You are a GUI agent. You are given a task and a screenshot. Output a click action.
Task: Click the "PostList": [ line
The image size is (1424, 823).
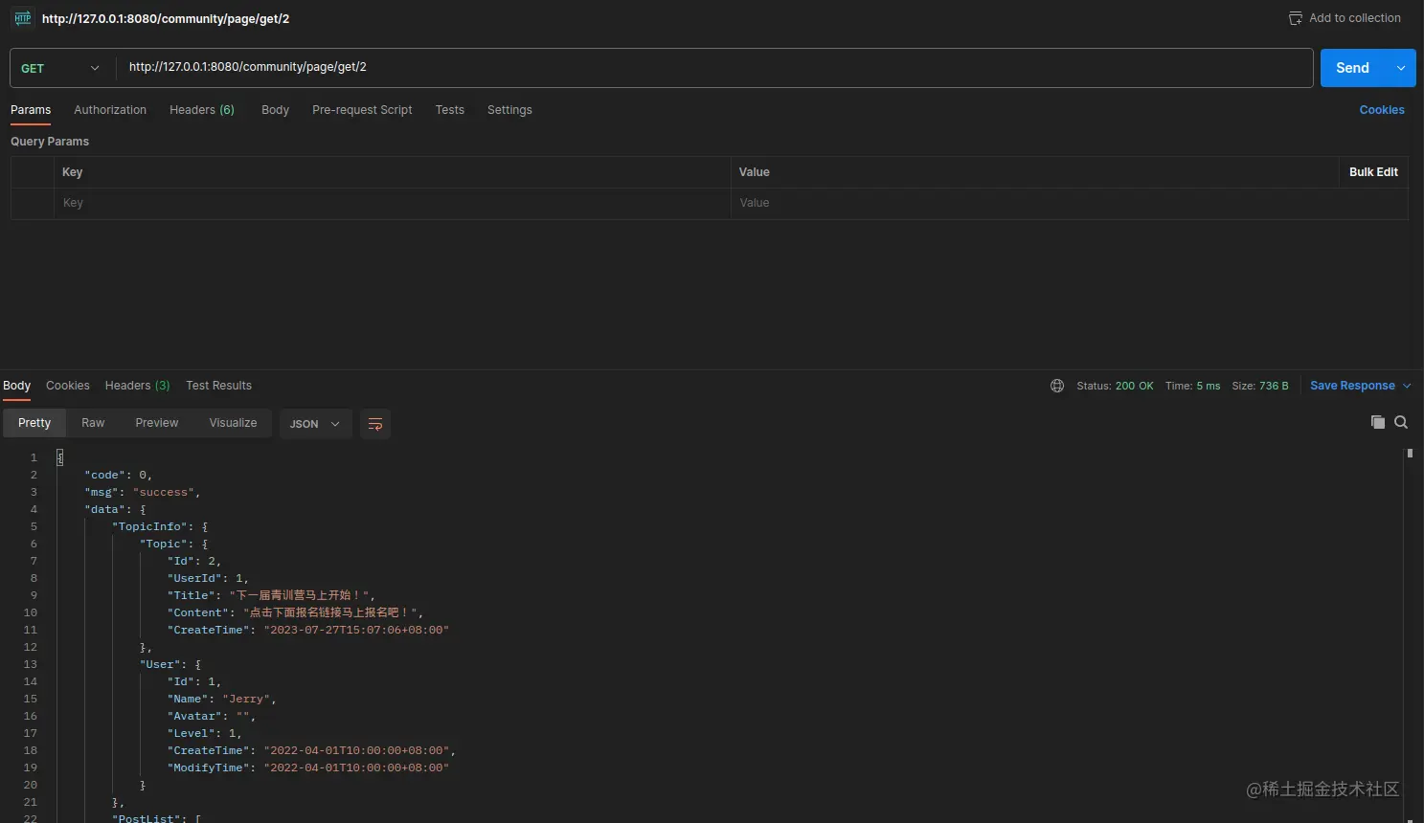(157, 818)
